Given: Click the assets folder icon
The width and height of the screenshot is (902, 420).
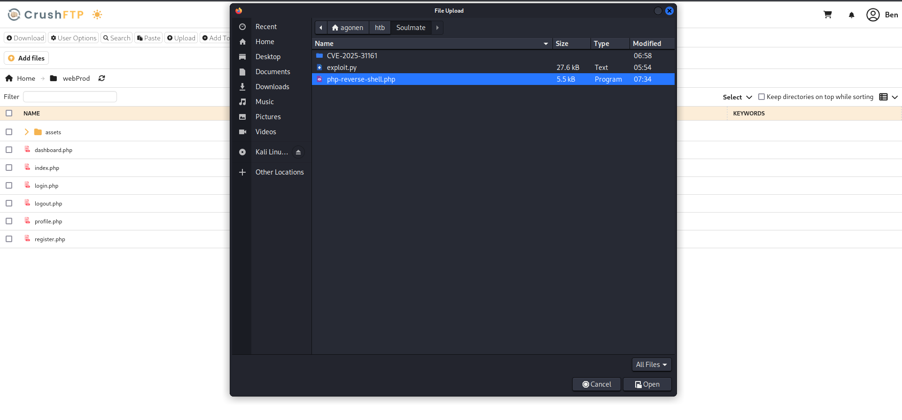Looking at the screenshot, I should coord(38,132).
